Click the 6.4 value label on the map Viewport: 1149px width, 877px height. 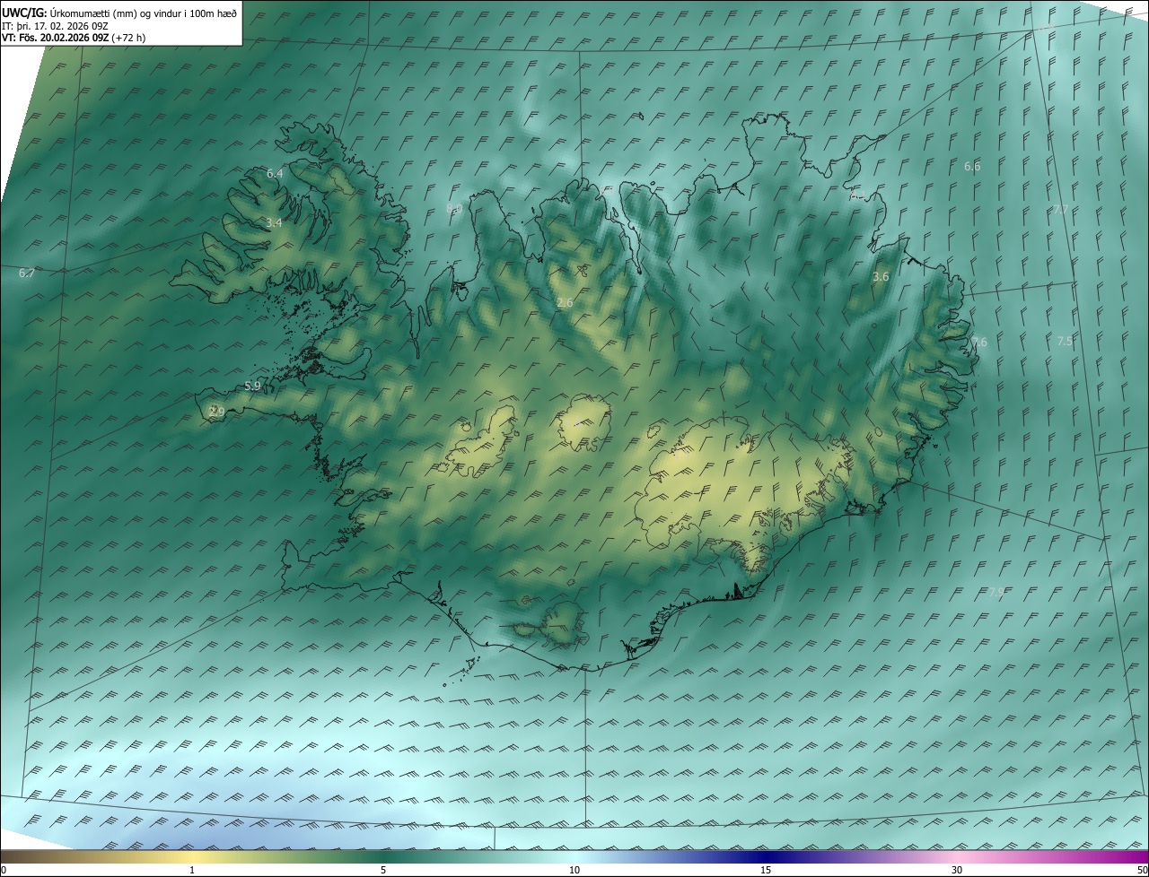coord(275,173)
